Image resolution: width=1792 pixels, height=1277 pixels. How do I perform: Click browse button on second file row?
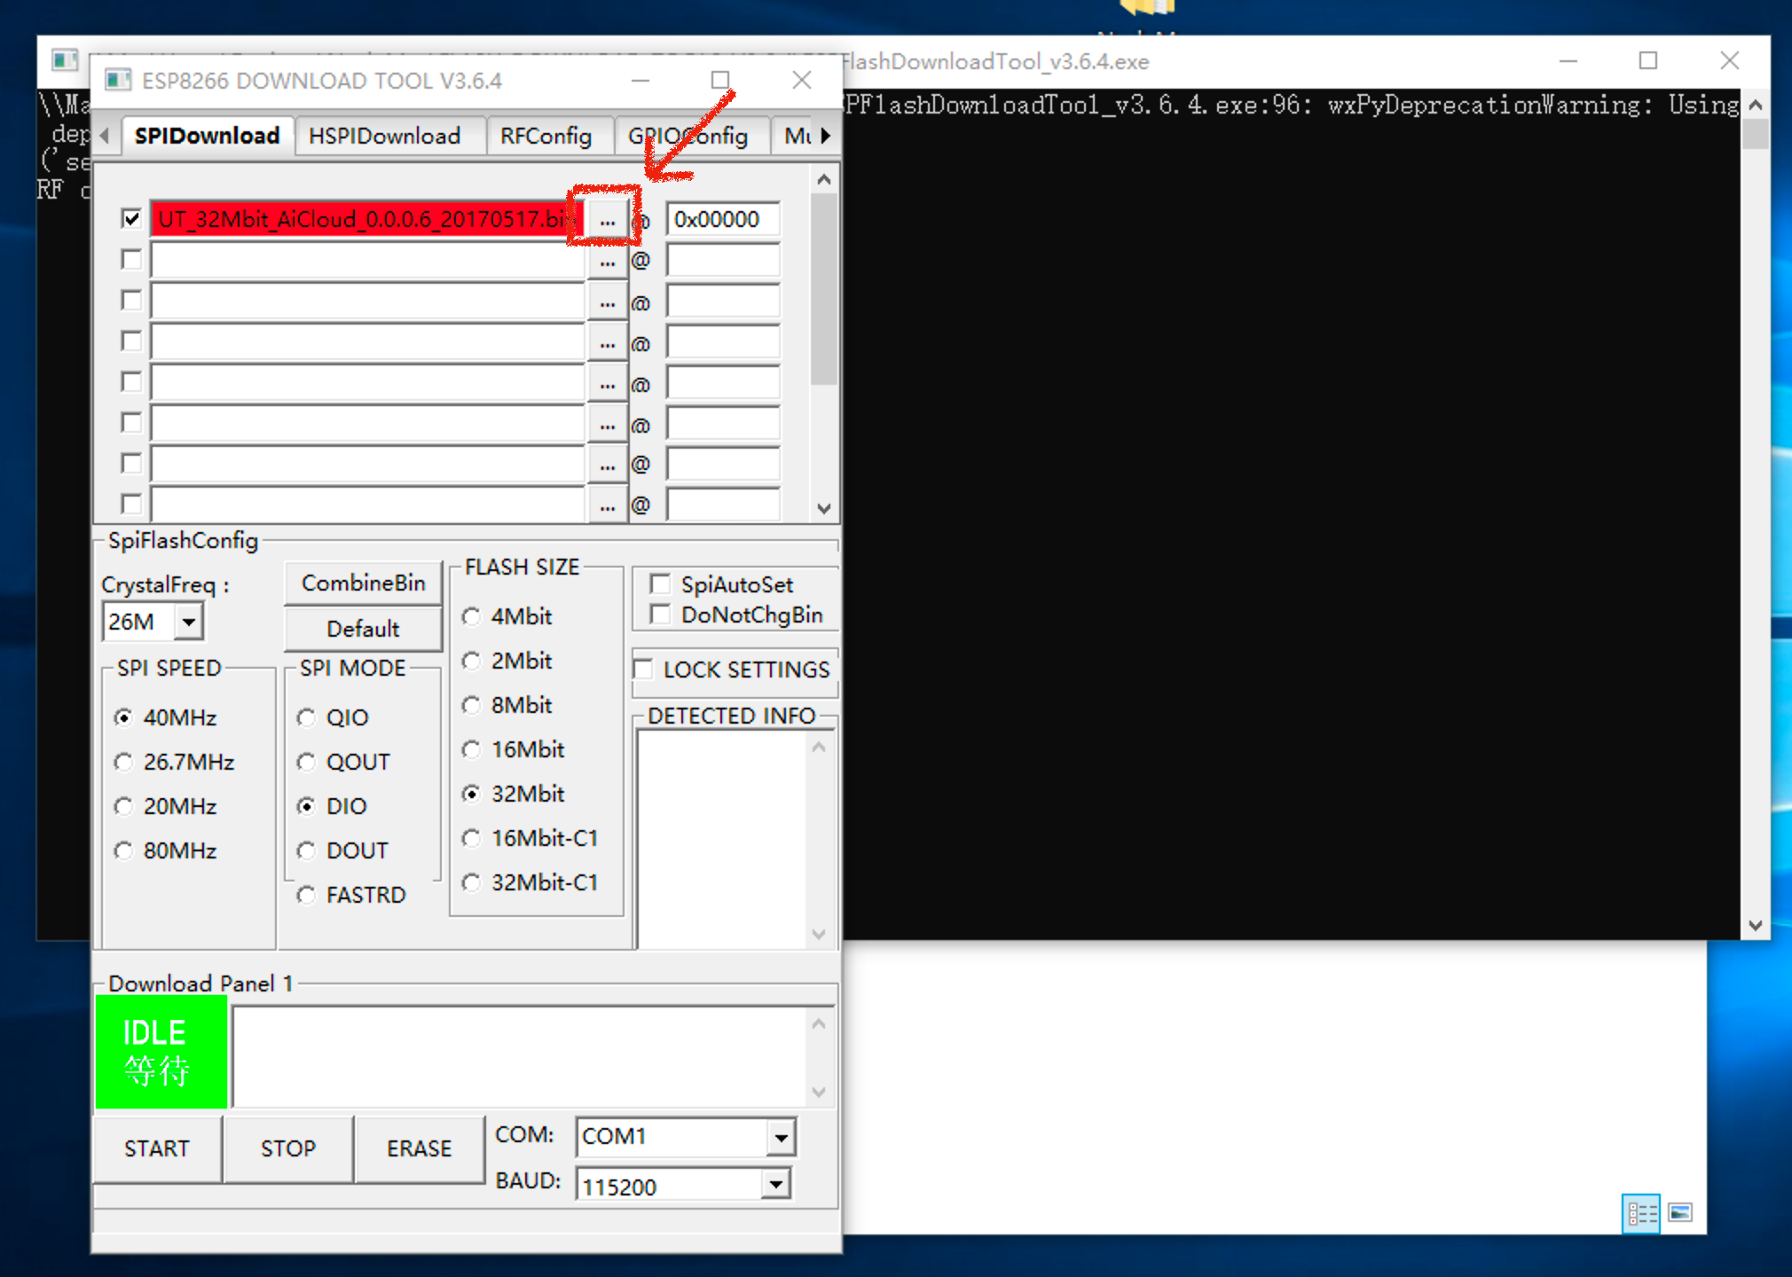coord(607,261)
